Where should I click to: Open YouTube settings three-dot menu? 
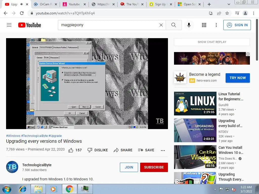(x=216, y=25)
